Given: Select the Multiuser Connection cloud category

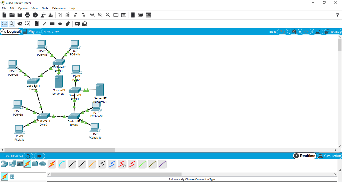Looking at the screenshot, I should [43, 164].
